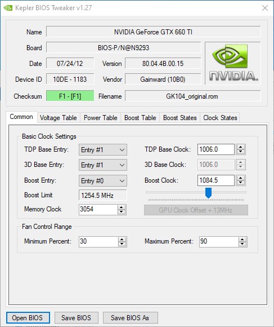The image size is (274, 327).
Task: Click the Name field NVIDIA GeForce GTX 660 TI
Action: point(153,32)
